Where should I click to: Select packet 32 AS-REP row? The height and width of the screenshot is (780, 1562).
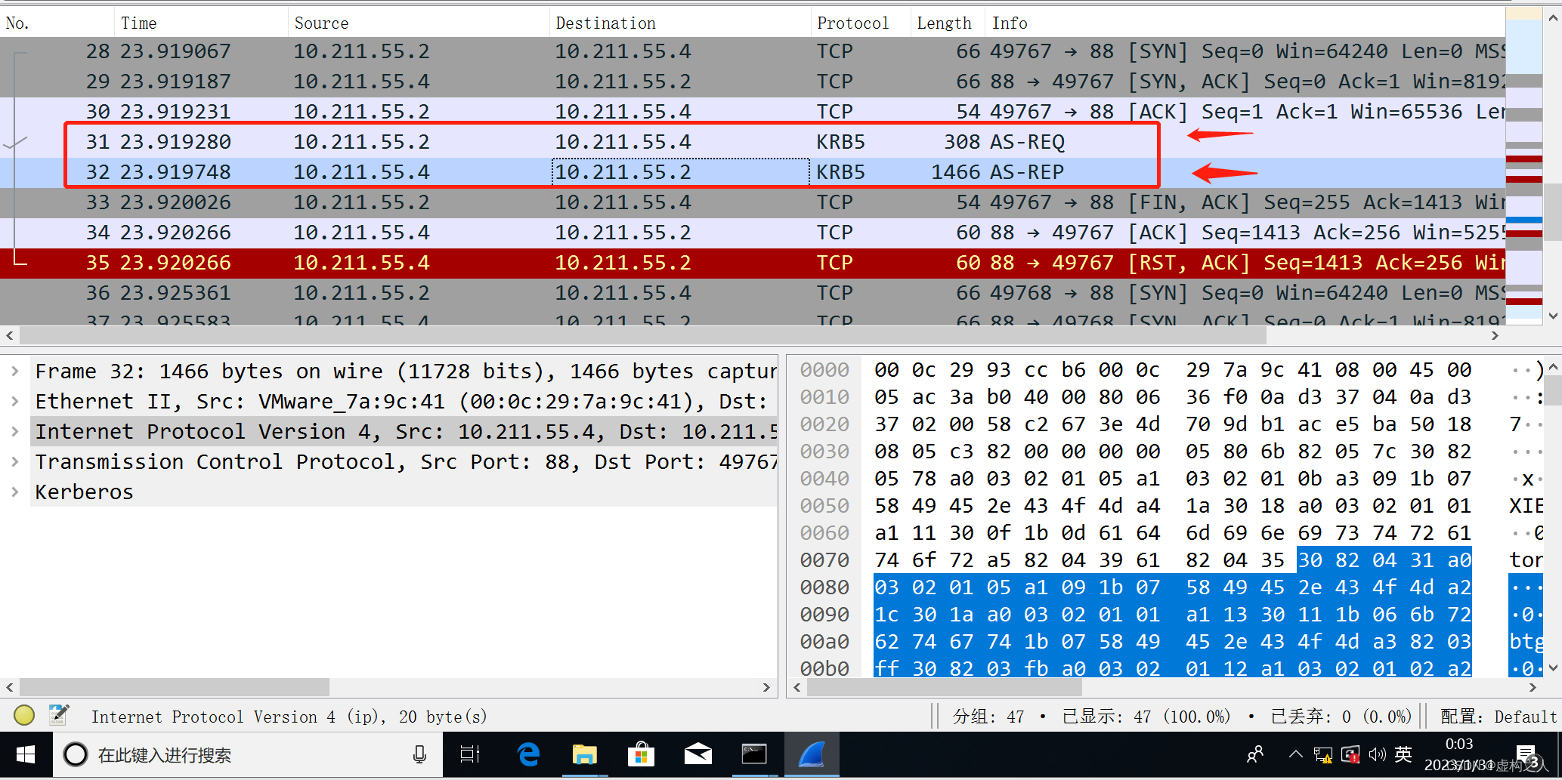753,172
